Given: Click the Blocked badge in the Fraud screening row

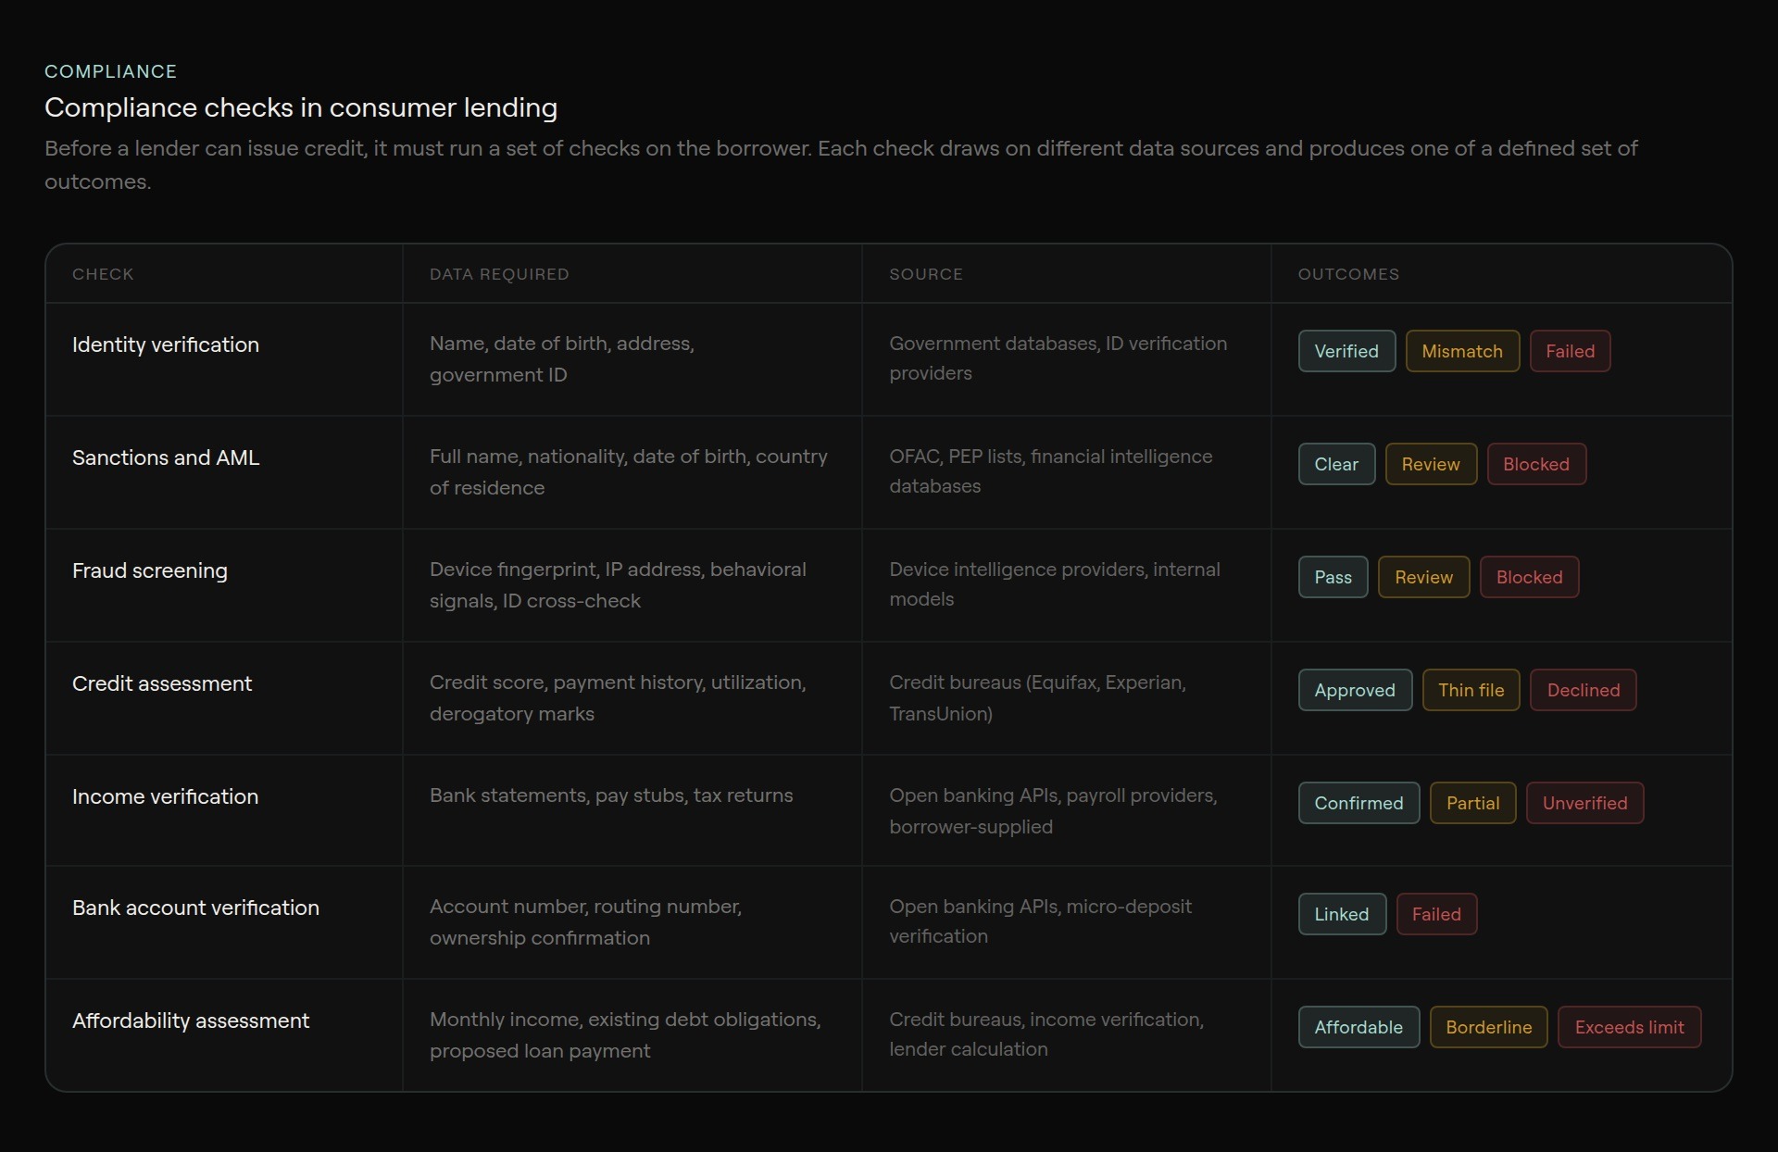Looking at the screenshot, I should coord(1528,577).
